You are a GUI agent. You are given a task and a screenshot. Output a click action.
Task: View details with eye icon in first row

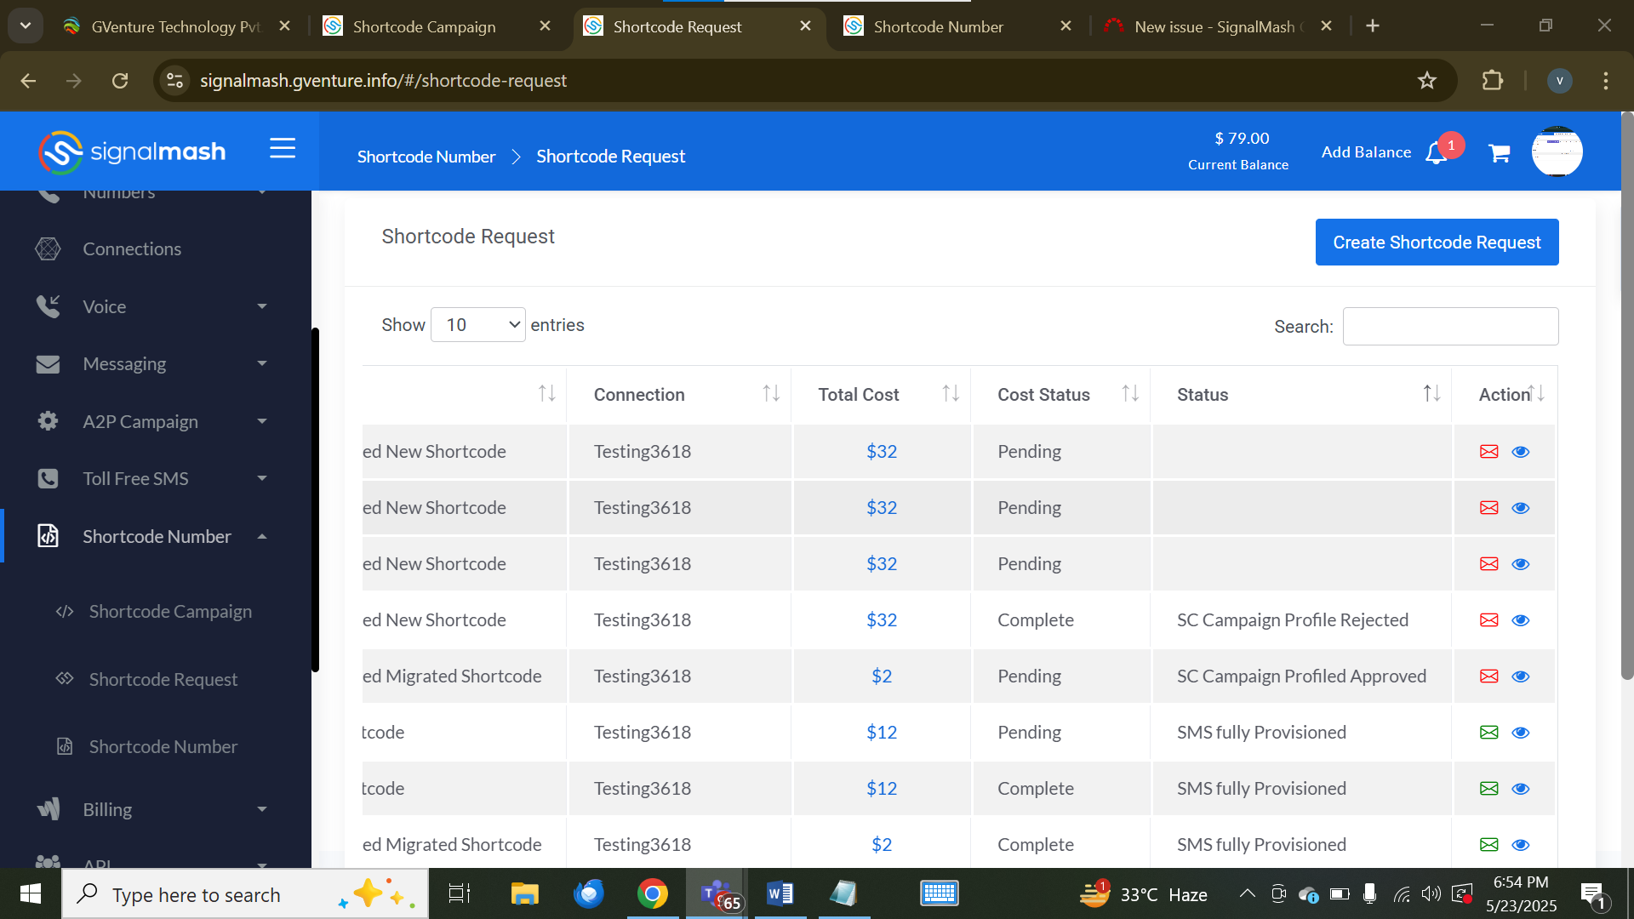point(1521,452)
